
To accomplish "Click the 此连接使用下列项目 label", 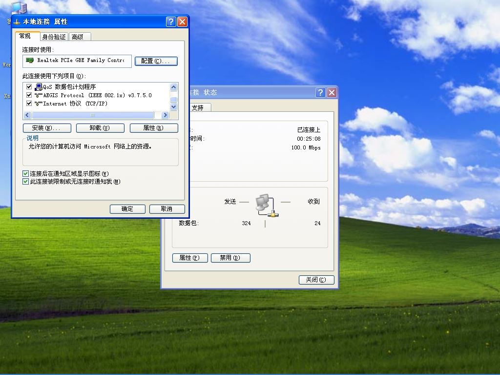I will pyautogui.click(x=54, y=76).
